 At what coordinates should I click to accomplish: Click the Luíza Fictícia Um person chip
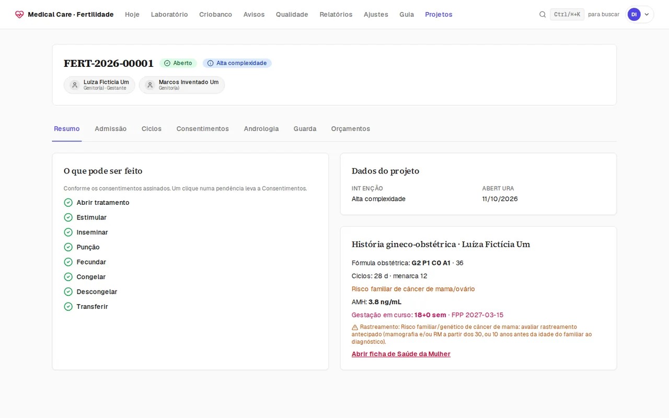(x=99, y=85)
